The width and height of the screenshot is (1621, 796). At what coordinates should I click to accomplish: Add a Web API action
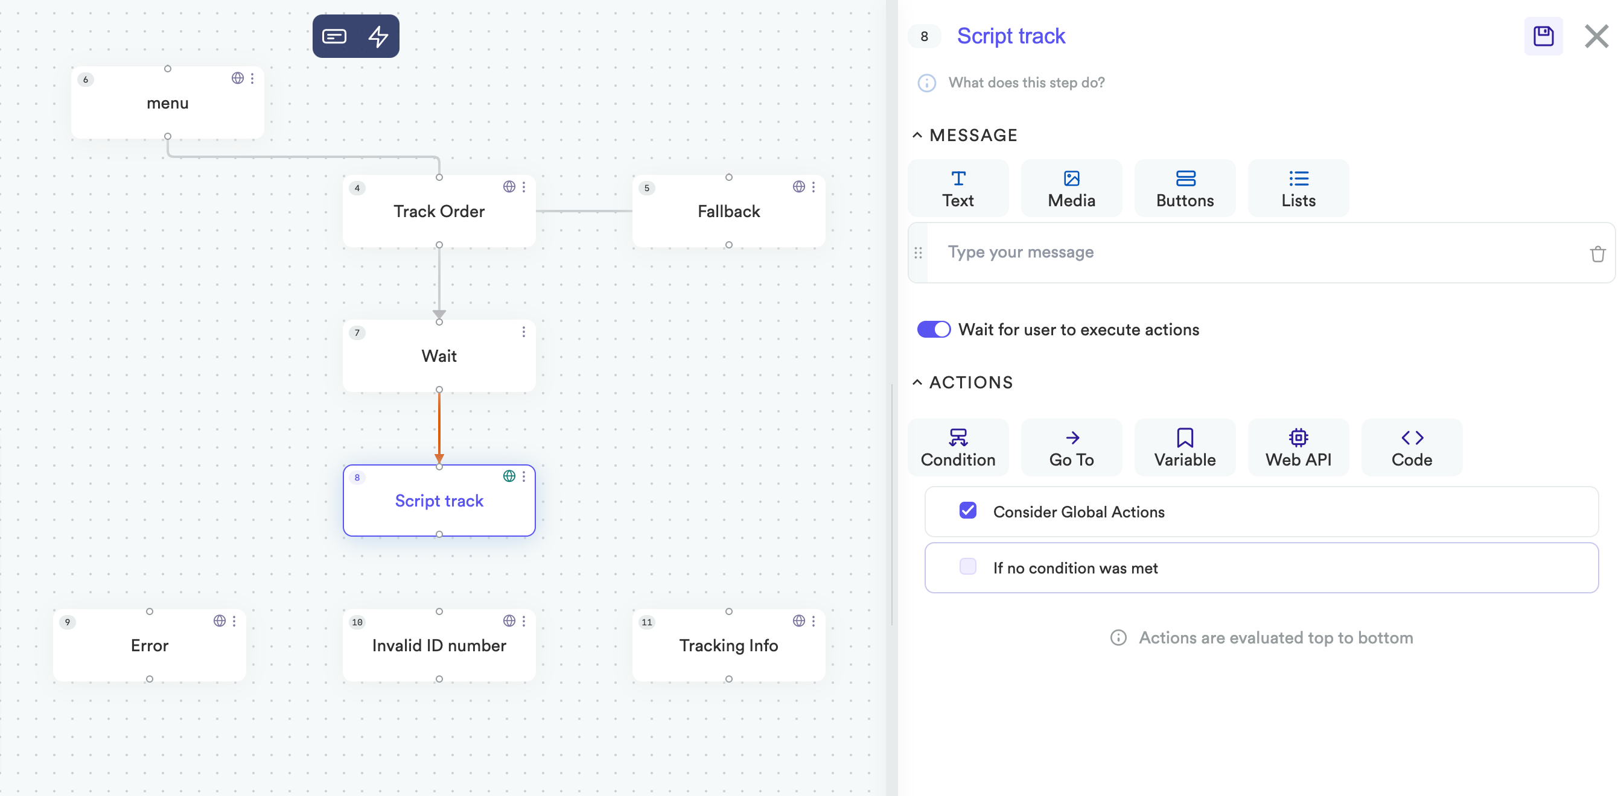point(1298,447)
